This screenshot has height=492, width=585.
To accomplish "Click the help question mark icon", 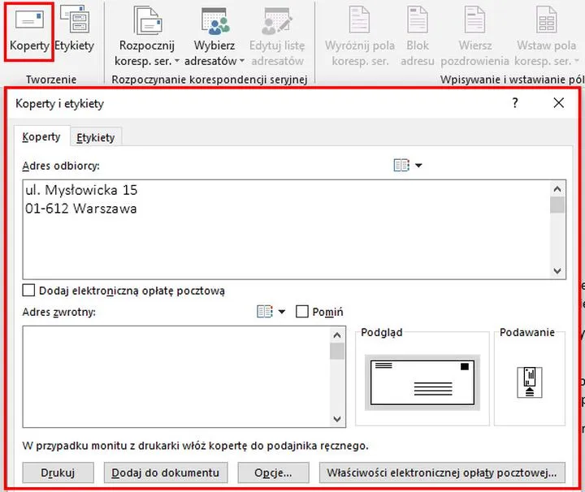I will click(x=515, y=103).
